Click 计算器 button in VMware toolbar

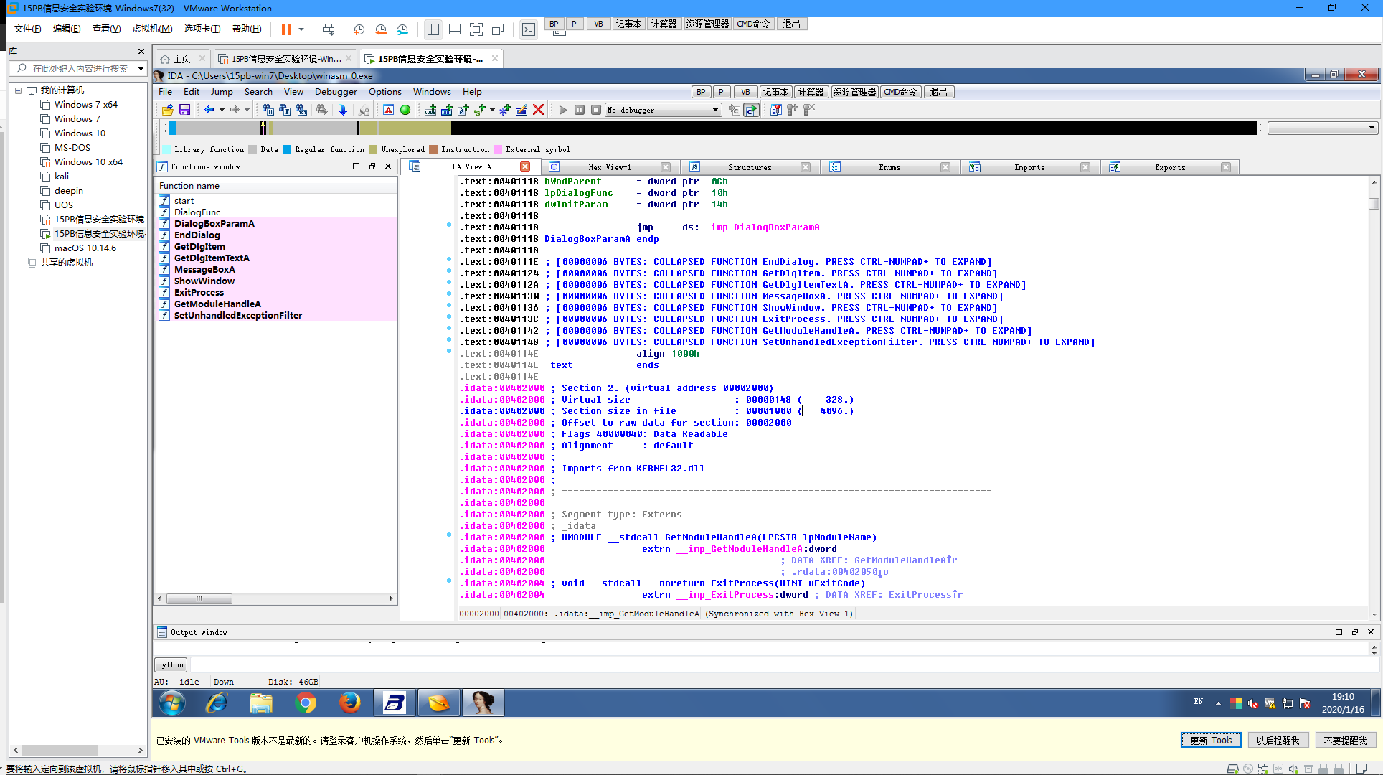pos(664,24)
